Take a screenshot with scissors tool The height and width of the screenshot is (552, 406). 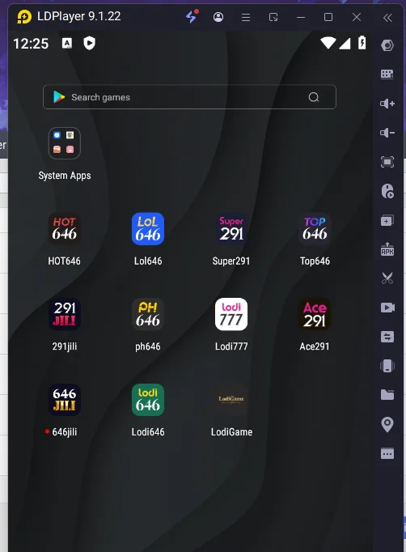tap(387, 278)
